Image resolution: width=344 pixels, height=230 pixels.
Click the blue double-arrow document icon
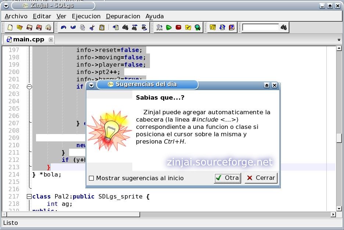pyautogui.click(x=222, y=27)
